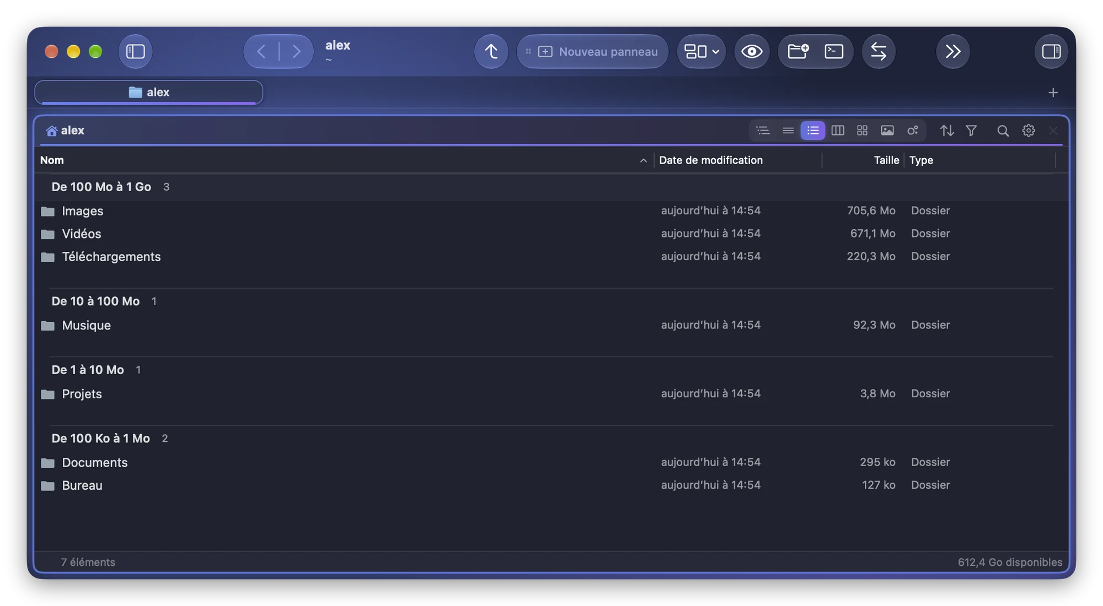Switch to the icon grid view

[x=863, y=131]
